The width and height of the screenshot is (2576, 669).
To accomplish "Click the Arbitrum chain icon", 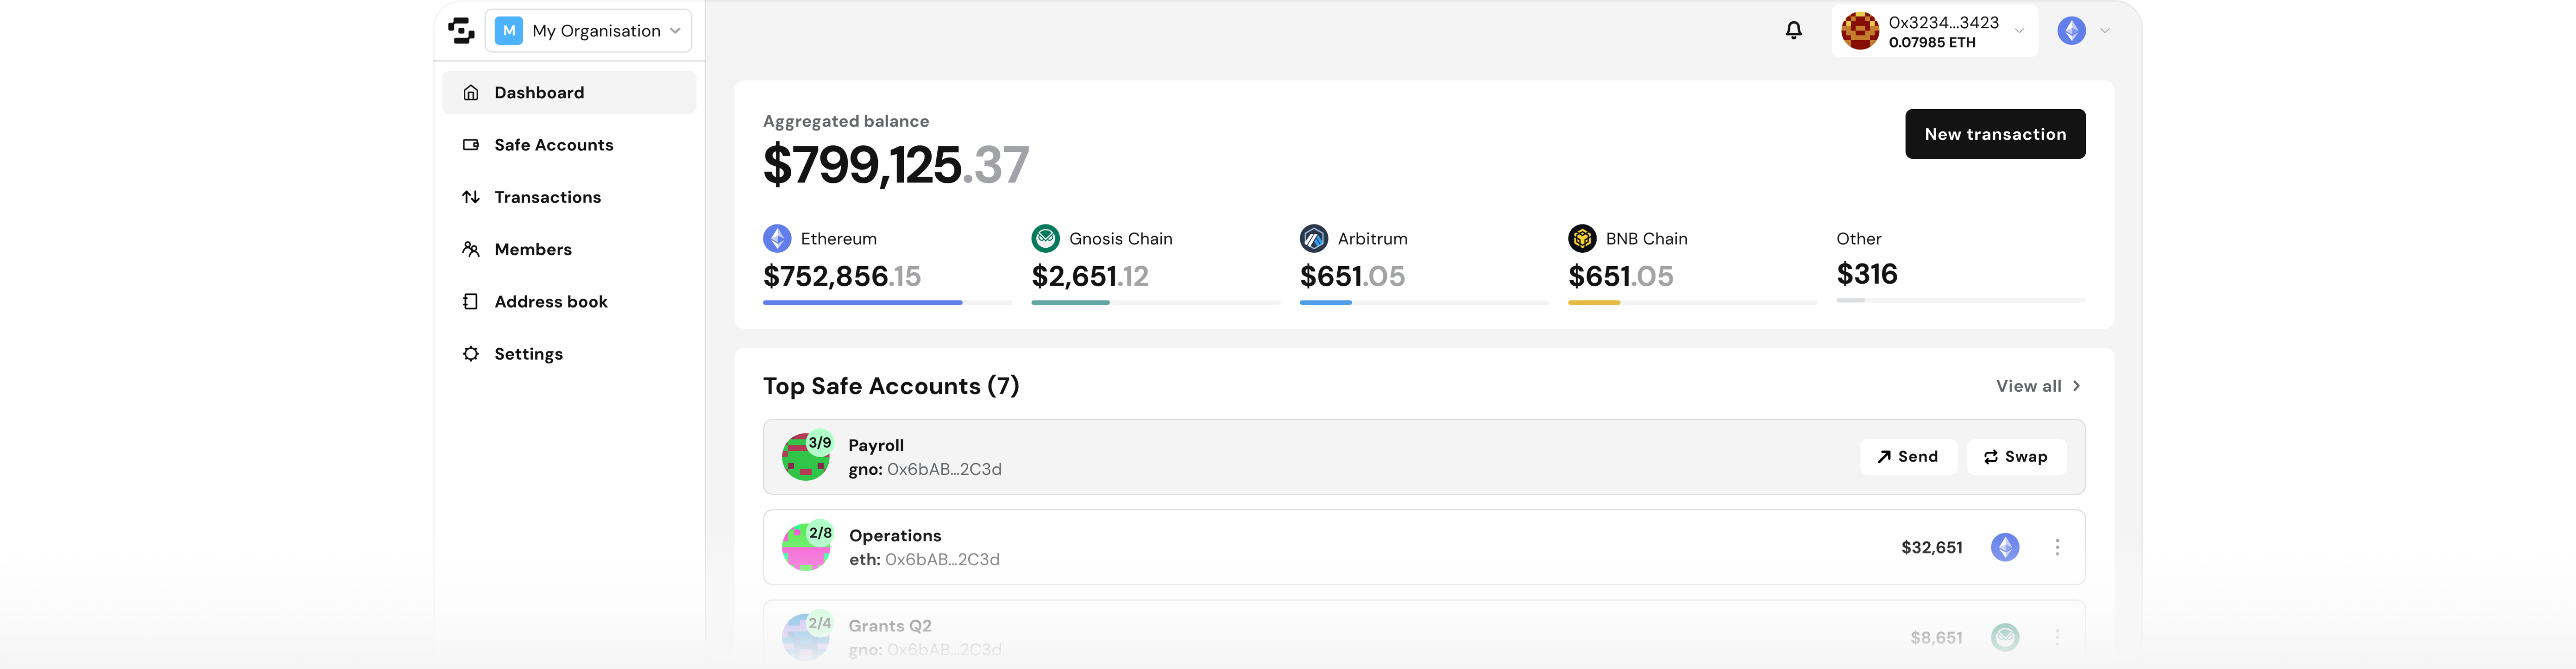I will pyautogui.click(x=1313, y=239).
